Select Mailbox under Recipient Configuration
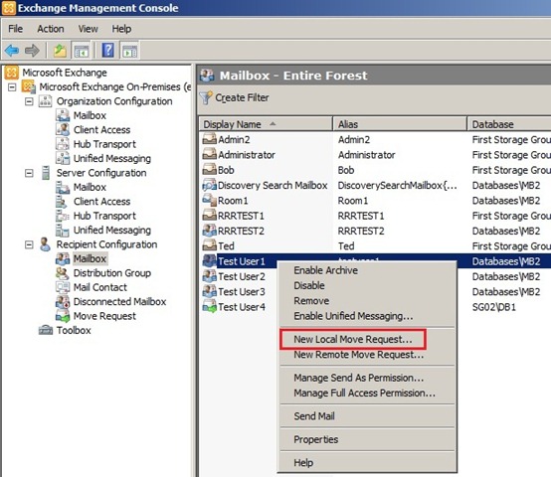This screenshot has width=551, height=477. coord(90,258)
